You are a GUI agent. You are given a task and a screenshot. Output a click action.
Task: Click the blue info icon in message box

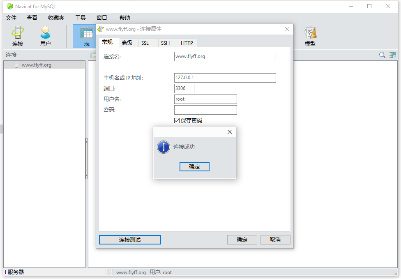pyautogui.click(x=164, y=147)
